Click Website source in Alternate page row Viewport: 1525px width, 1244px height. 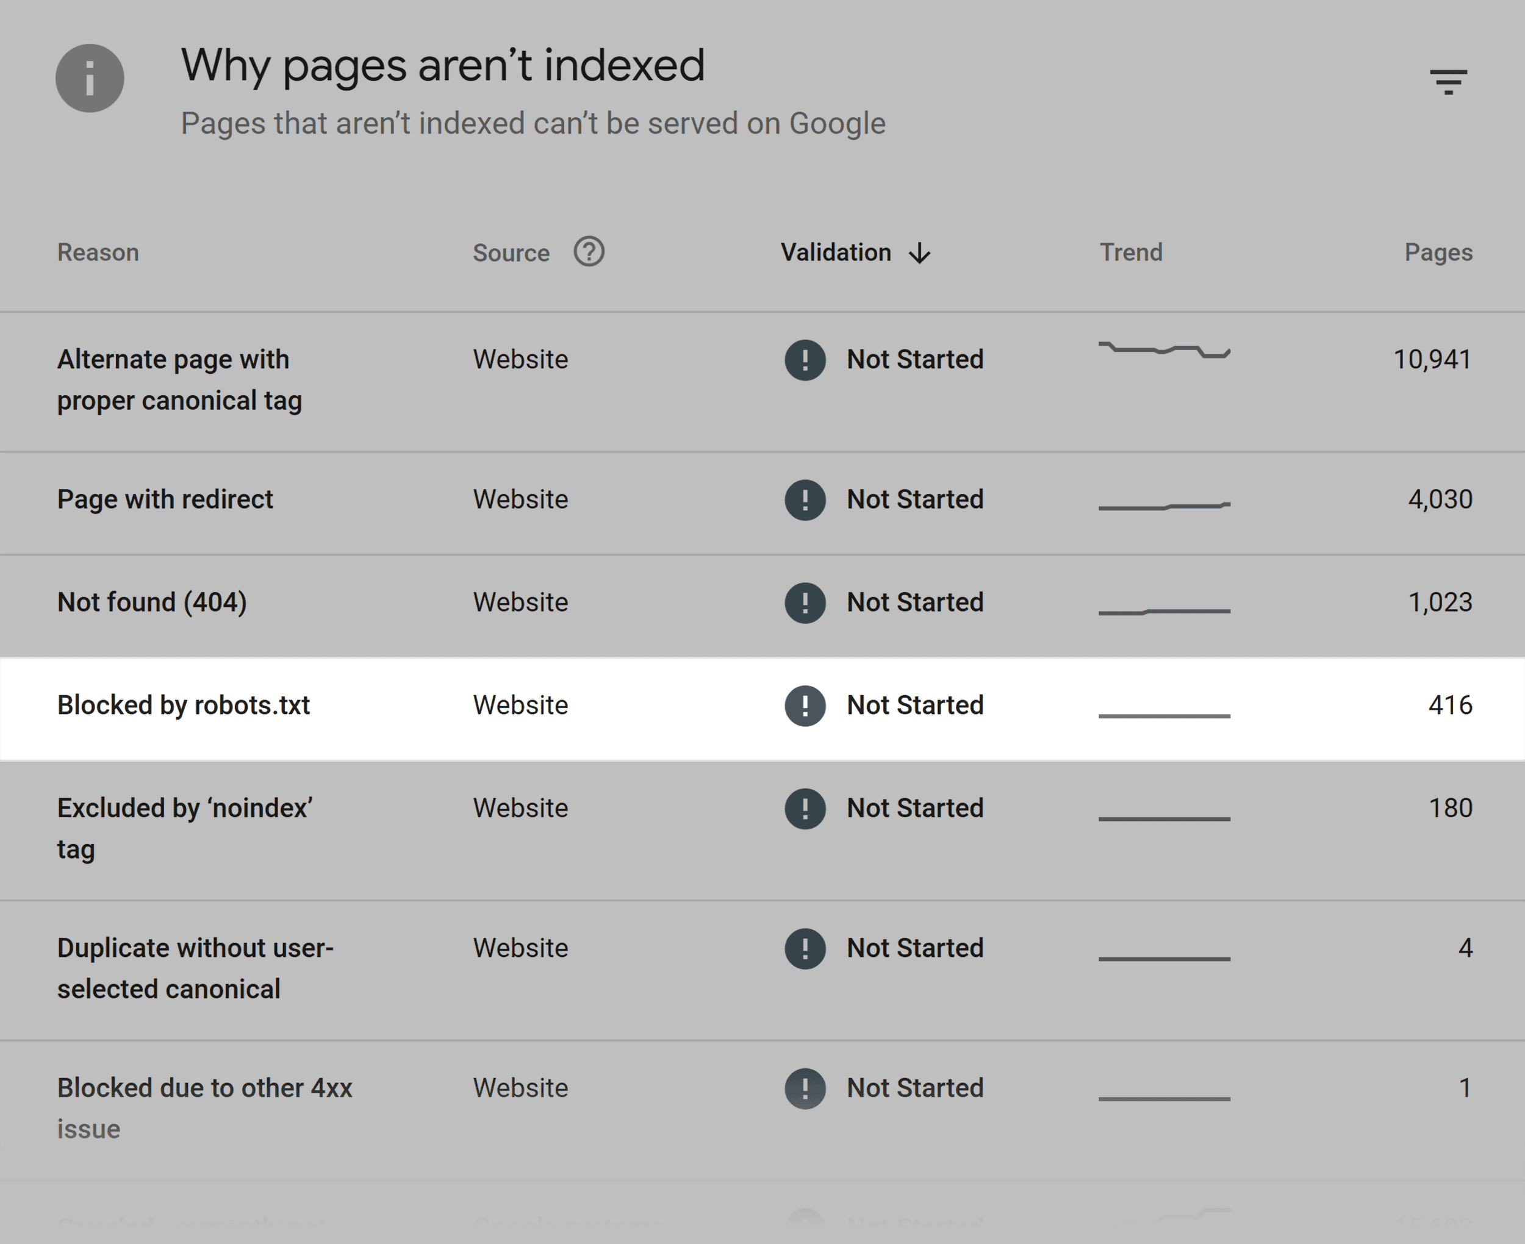tap(520, 359)
